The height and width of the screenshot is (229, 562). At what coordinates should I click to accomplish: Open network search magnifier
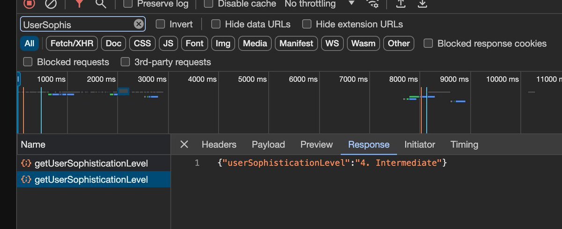point(101,4)
